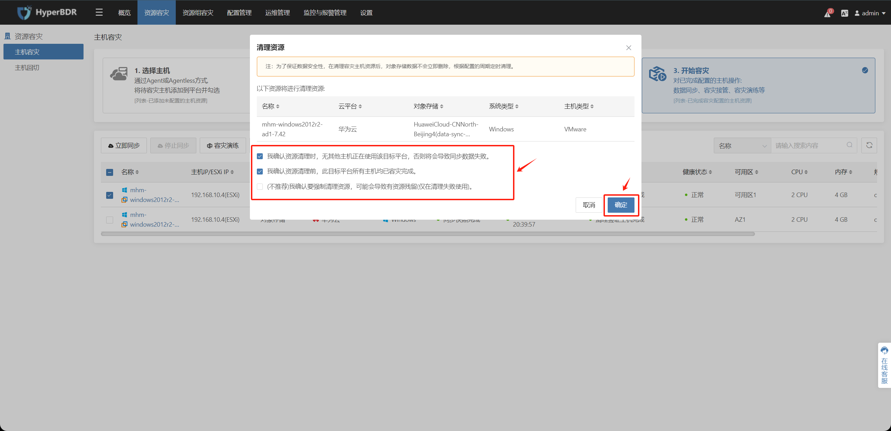Click the HuaweiCloud-CNNorth-Beijing4 storage cell
The height and width of the screenshot is (431, 891).
click(x=446, y=129)
